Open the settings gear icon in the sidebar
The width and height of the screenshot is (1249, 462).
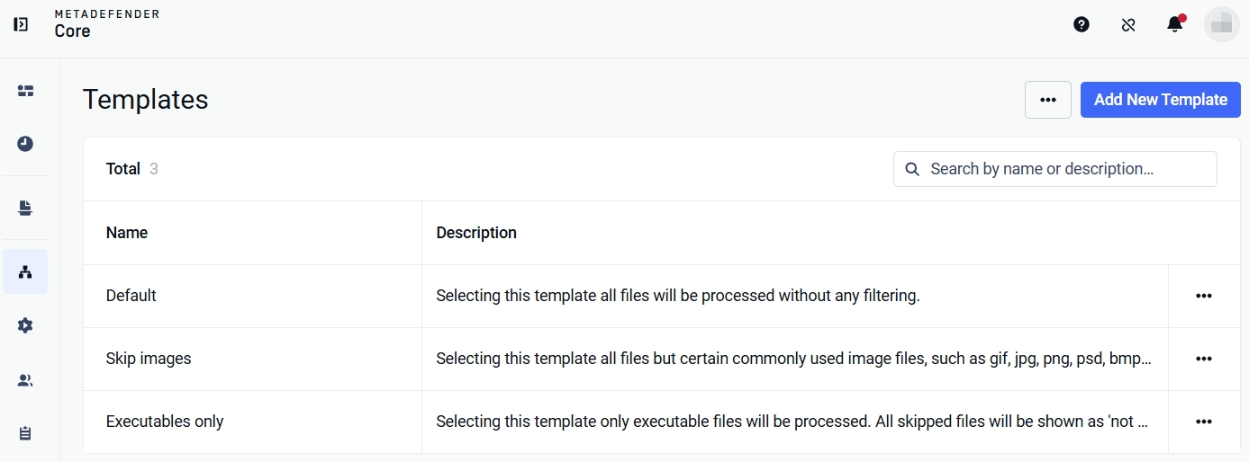25,325
